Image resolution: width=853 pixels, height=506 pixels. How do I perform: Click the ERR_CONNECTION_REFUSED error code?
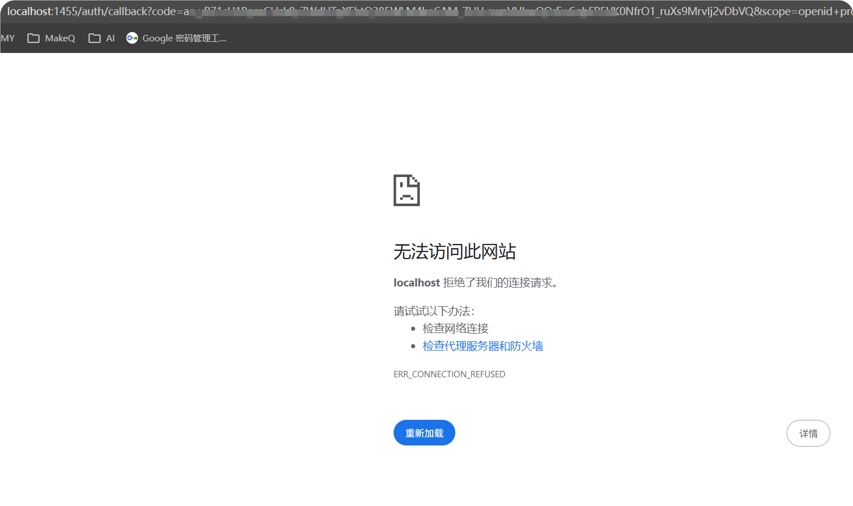(449, 374)
